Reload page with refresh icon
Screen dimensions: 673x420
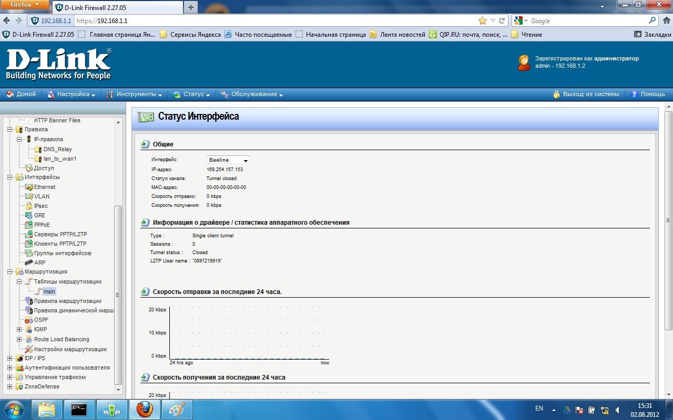[x=502, y=21]
